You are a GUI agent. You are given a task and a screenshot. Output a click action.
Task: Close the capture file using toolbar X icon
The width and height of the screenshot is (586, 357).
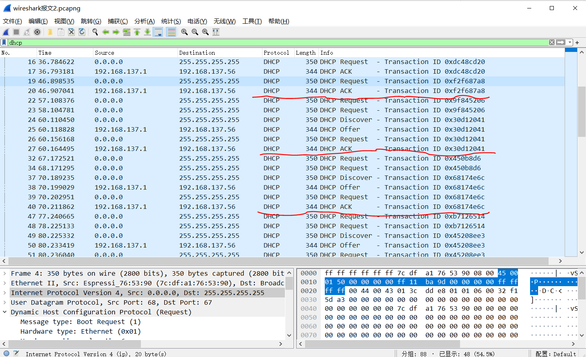[71, 32]
